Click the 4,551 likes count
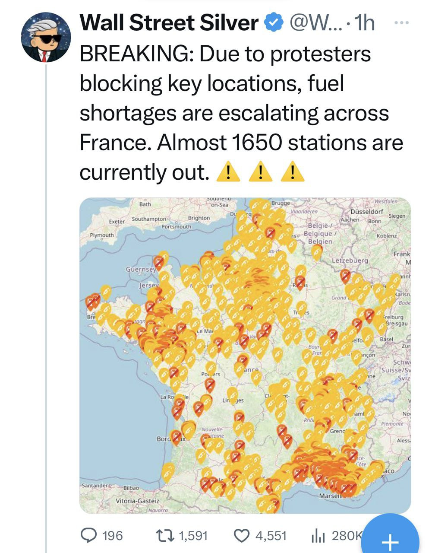The height and width of the screenshot is (553, 432). (x=271, y=536)
